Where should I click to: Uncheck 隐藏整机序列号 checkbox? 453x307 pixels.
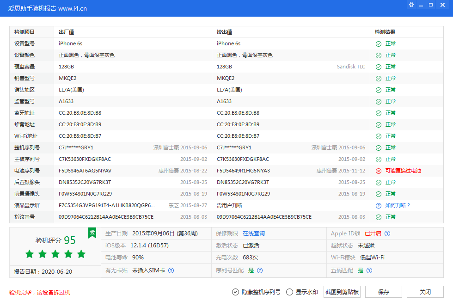click(236, 292)
